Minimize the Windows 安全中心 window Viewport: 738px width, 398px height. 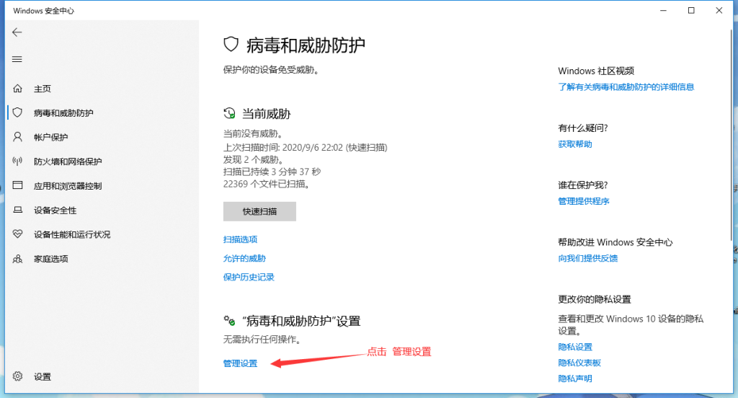click(x=663, y=10)
